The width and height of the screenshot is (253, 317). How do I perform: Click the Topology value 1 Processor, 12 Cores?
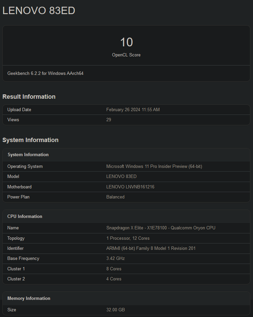point(128,238)
